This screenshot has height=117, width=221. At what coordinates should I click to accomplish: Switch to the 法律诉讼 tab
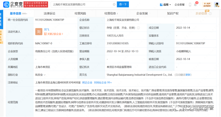(x=49, y=14)
